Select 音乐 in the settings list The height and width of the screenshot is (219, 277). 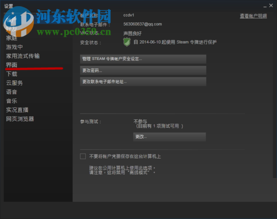pyautogui.click(x=12, y=101)
